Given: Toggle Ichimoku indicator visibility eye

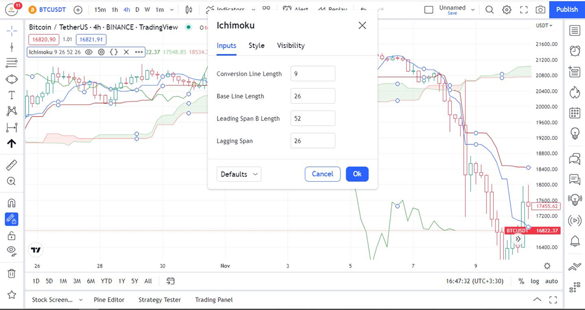Looking at the screenshot, I should (x=88, y=52).
